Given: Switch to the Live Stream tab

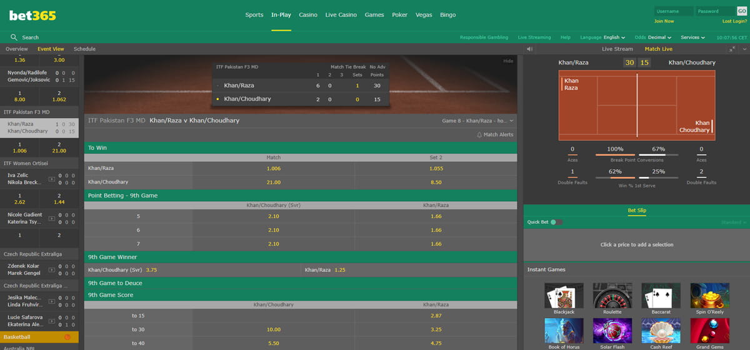Looking at the screenshot, I should [617, 49].
